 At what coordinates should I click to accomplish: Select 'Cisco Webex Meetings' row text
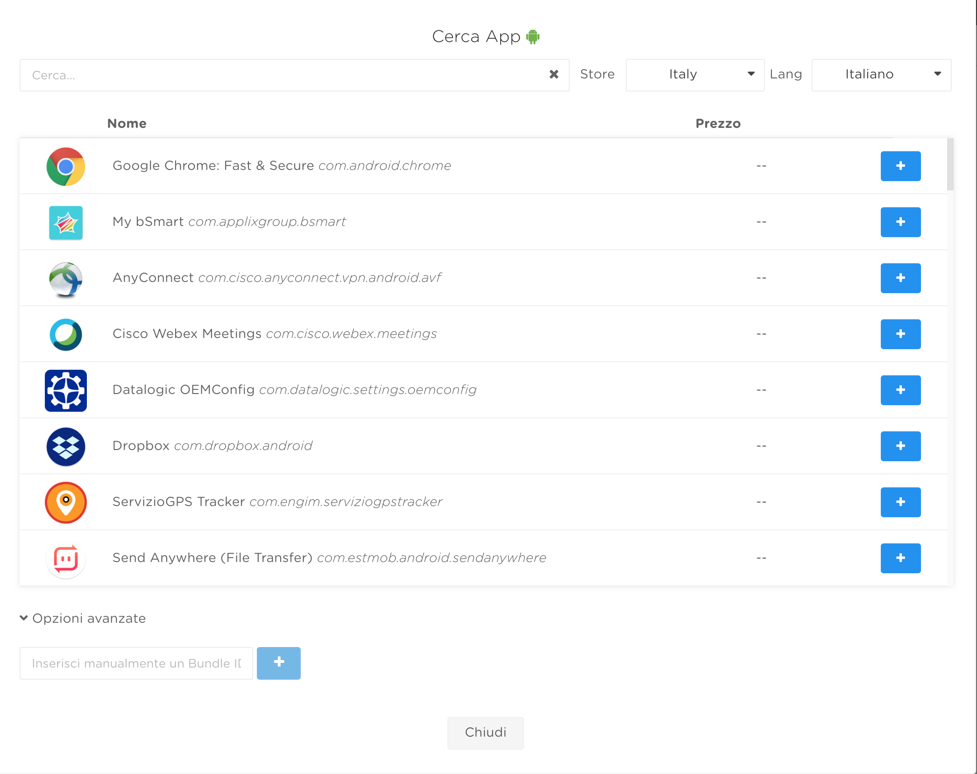pos(187,334)
